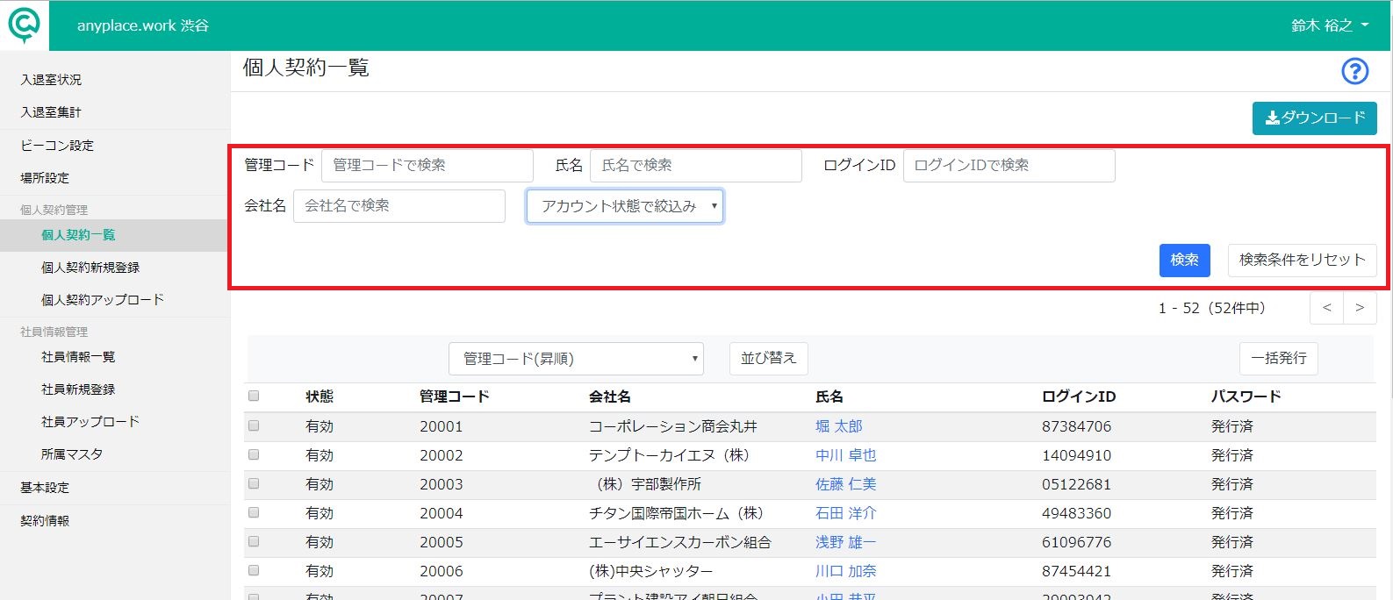Click company cell コーポレーション商会丸井
Viewport: 1393px width, 600px height.
tap(673, 426)
